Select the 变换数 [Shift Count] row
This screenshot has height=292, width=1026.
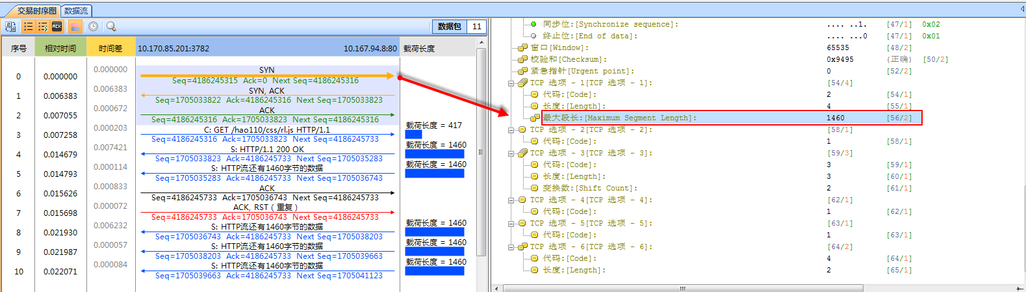point(591,188)
